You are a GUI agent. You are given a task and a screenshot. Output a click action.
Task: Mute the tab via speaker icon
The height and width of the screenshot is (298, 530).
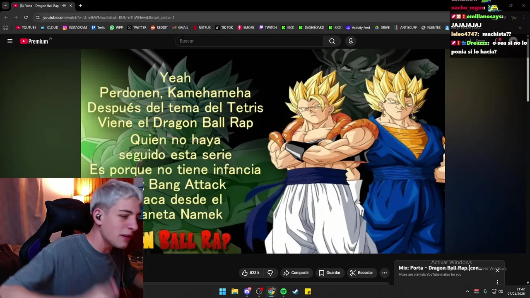click(64, 6)
